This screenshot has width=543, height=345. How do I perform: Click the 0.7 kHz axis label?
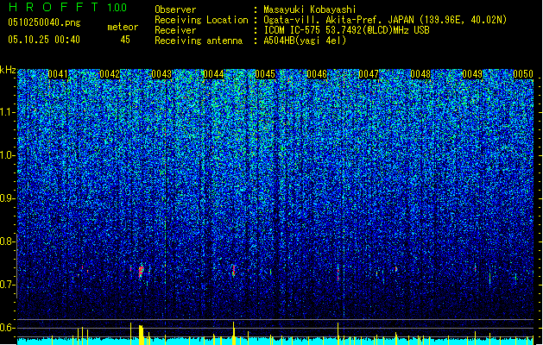click(x=7, y=285)
